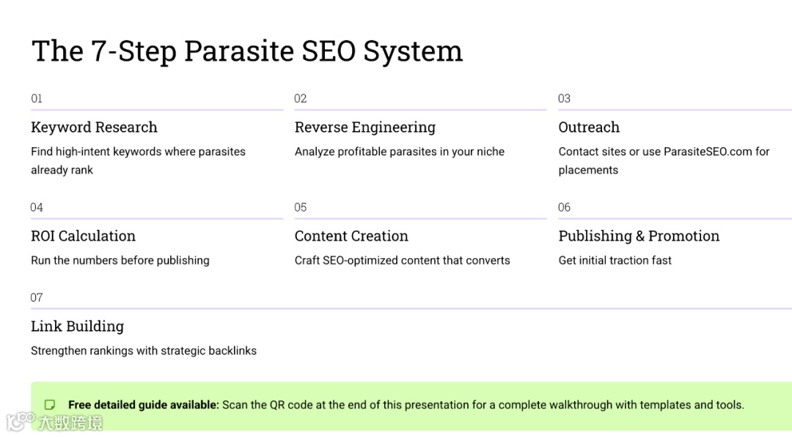
Task: Select the Content Creation heading
Action: (x=351, y=236)
